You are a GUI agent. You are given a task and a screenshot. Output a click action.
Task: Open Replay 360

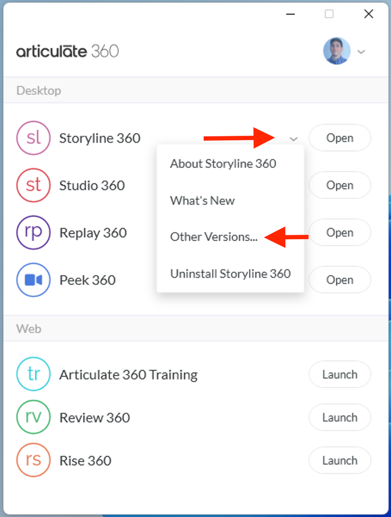[340, 232]
